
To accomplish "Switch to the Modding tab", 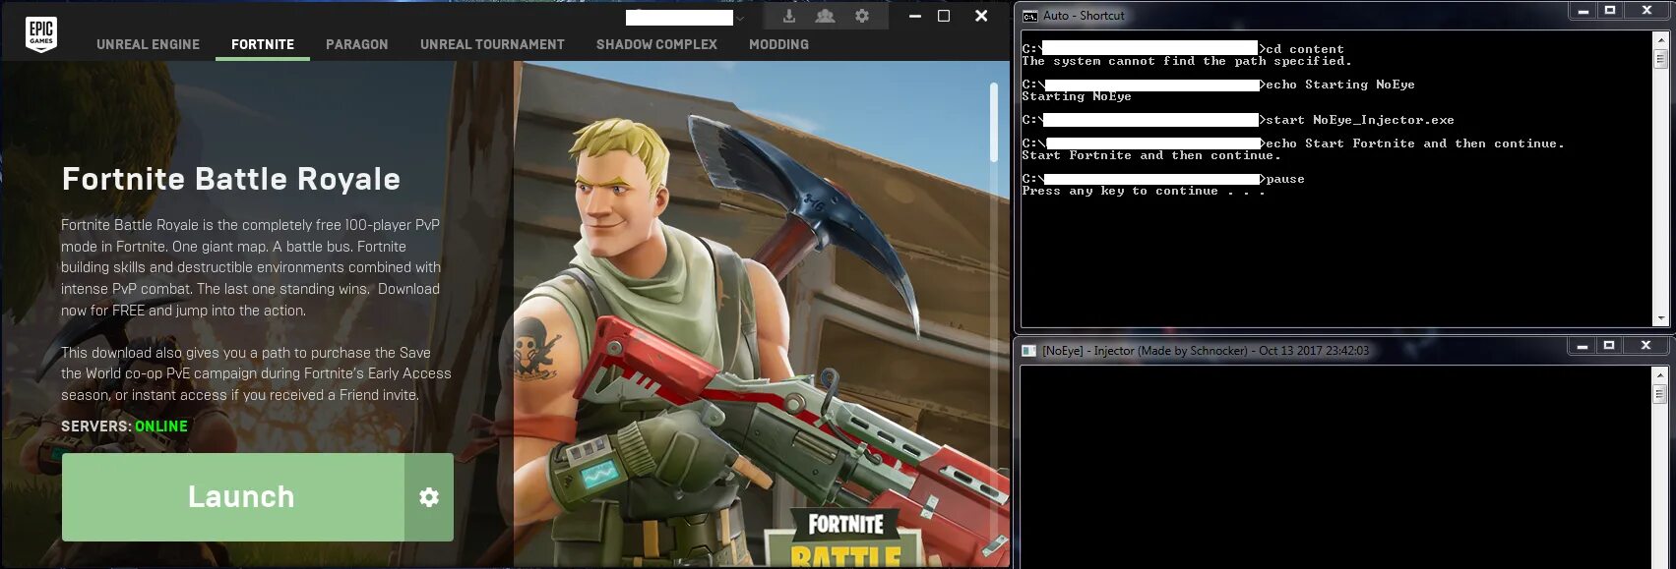I will (778, 44).
